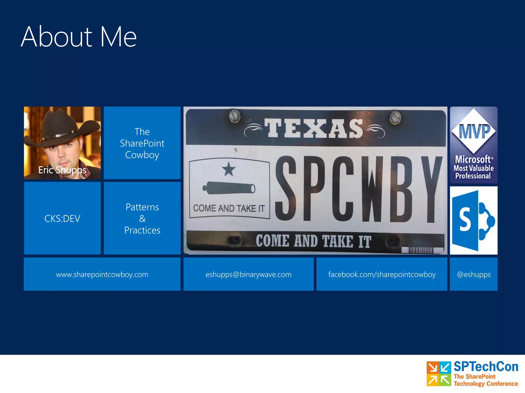This screenshot has height=393, width=525.
Task: Click the @eshupps Twitter handle tile
Action: (x=474, y=274)
